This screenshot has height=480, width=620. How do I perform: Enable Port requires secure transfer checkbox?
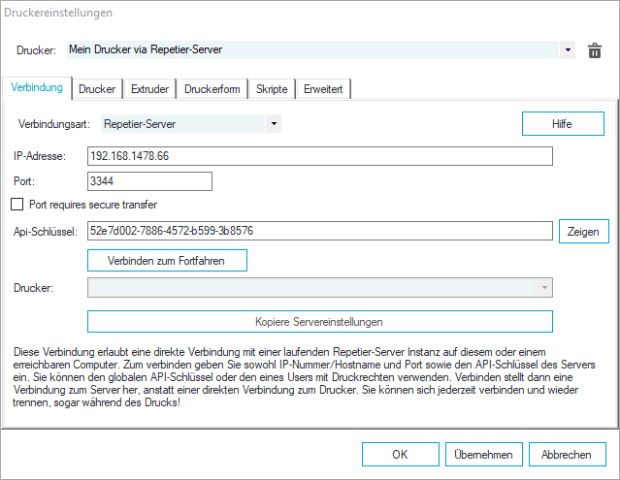17,205
